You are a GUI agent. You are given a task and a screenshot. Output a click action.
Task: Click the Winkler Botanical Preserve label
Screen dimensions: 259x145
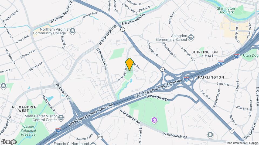click(28, 130)
